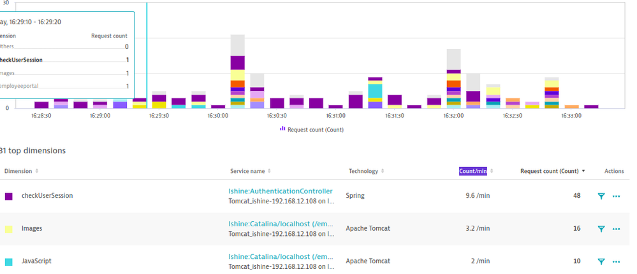Open more actions for Images row
This screenshot has height=274, width=637.
pos(616,229)
